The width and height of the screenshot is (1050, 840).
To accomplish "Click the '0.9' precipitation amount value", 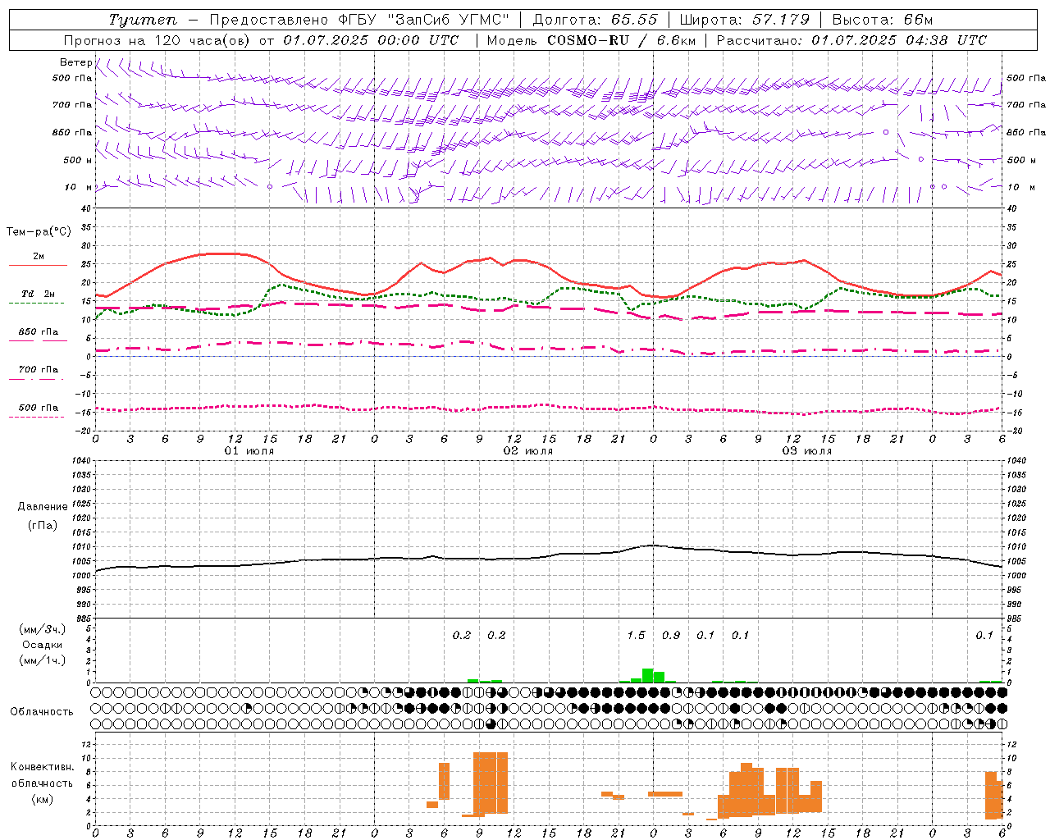I will pyautogui.click(x=671, y=635).
